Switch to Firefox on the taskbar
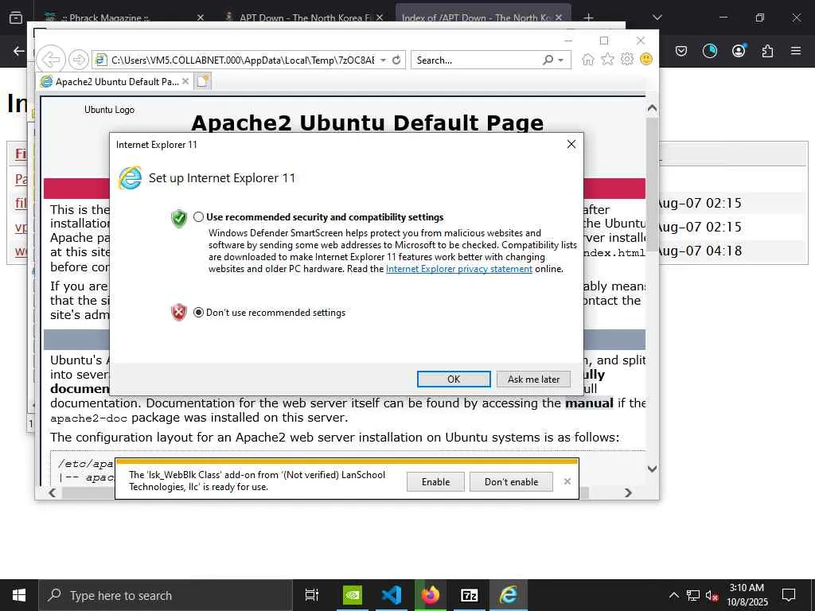This screenshot has width=815, height=611. (x=431, y=595)
